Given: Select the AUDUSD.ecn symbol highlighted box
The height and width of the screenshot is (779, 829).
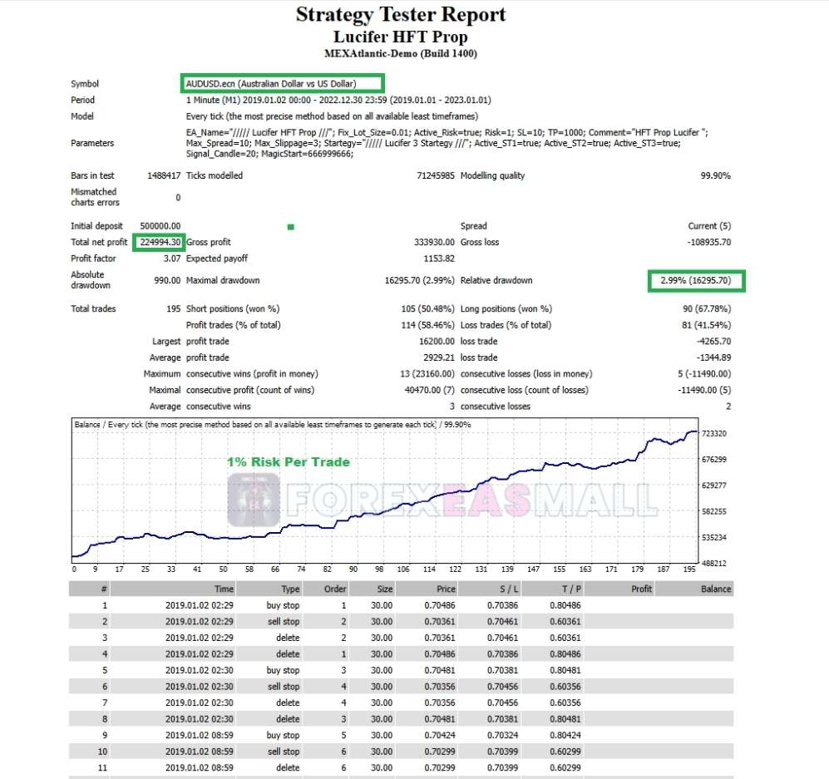Looking at the screenshot, I should [283, 83].
